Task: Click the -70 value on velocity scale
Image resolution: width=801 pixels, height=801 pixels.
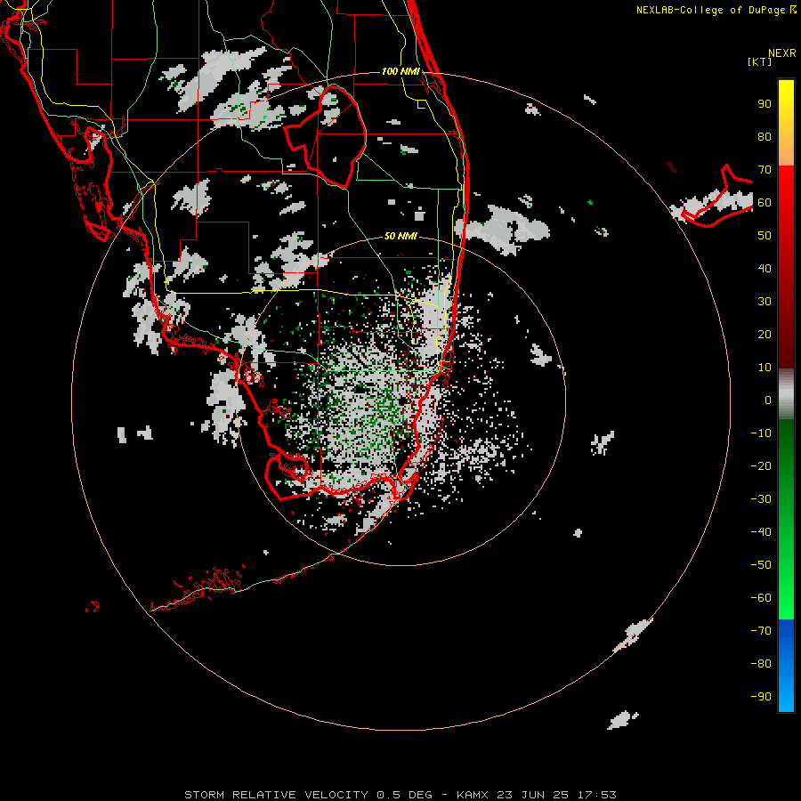Action: pos(761,631)
